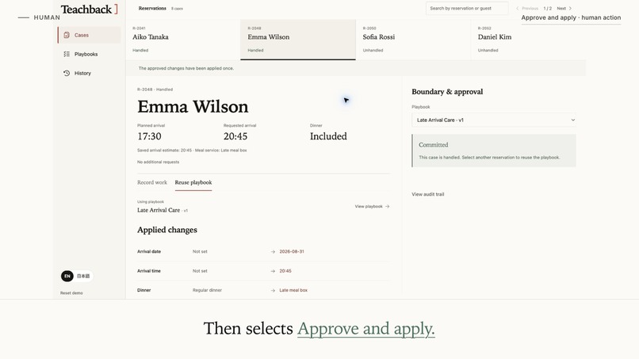Screen dimensions: 639x359
Task: Expand the Late Arrival Care playbook dropdown
Action: 494,120
